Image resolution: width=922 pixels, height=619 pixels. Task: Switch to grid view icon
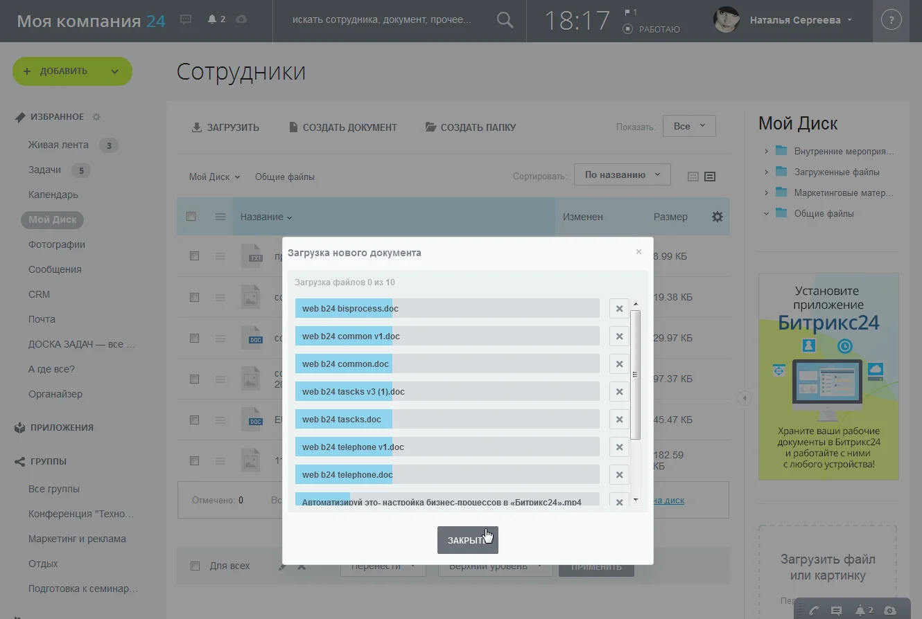pyautogui.click(x=693, y=177)
